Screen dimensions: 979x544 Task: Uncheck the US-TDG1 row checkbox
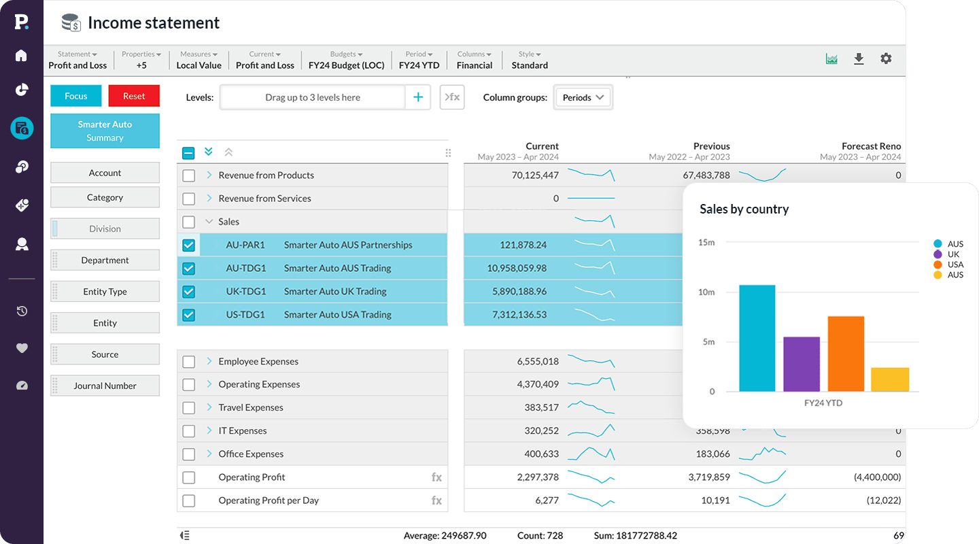click(x=189, y=315)
